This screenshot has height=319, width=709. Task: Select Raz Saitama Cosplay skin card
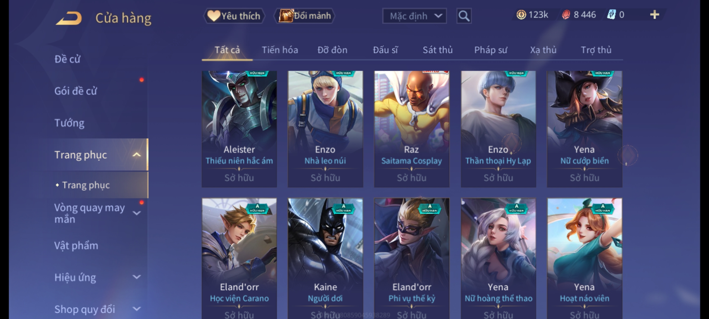tap(412, 129)
